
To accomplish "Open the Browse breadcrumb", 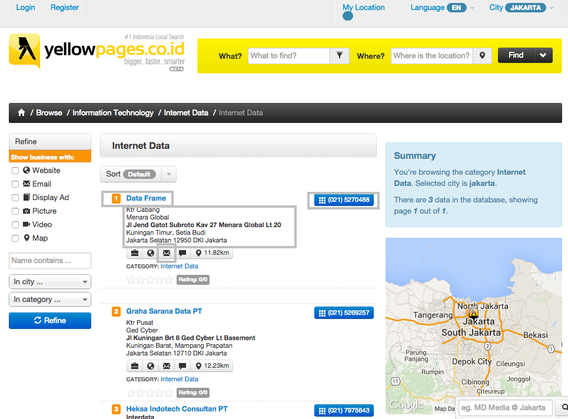I will (49, 112).
